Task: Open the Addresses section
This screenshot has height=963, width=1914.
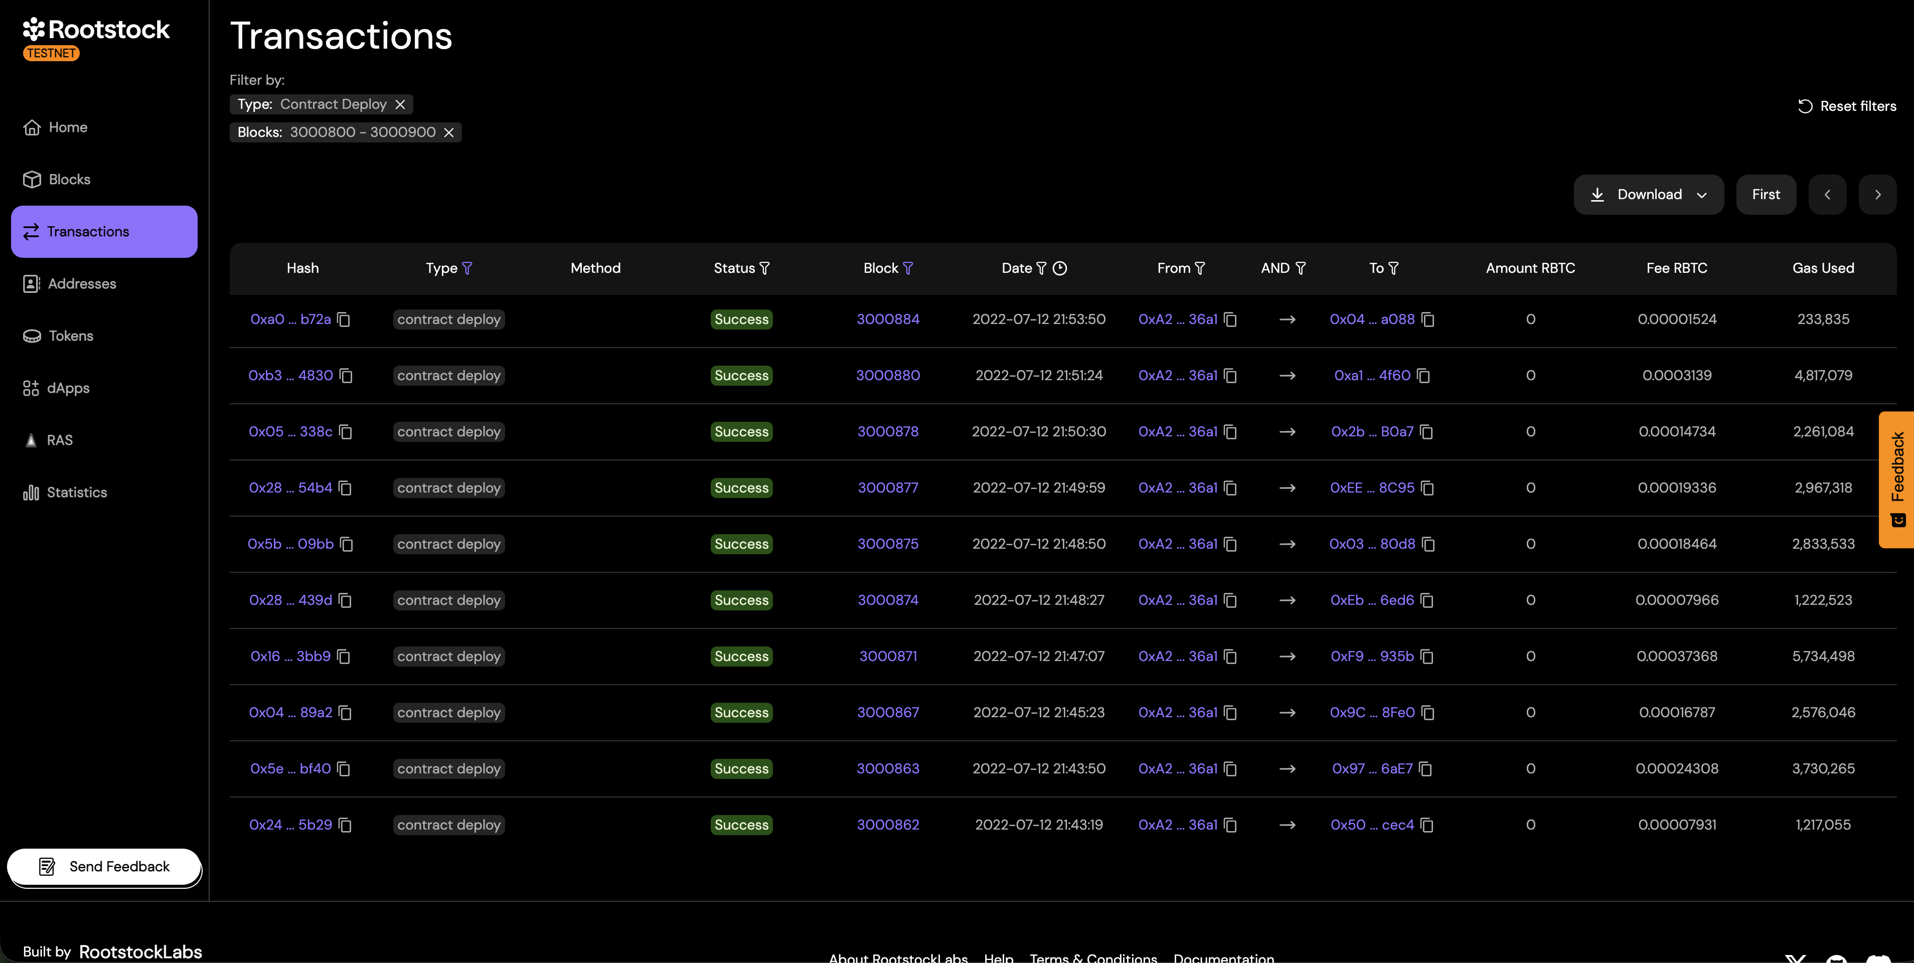Action: click(82, 283)
